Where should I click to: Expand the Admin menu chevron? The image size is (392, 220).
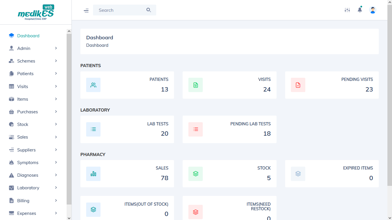(56, 48)
